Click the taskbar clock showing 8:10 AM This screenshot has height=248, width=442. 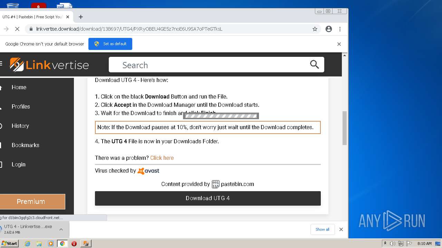(424, 244)
